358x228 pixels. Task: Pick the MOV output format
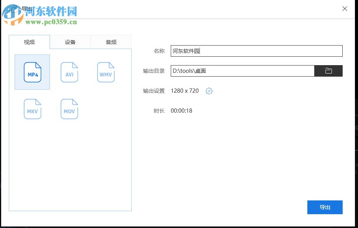click(x=69, y=109)
